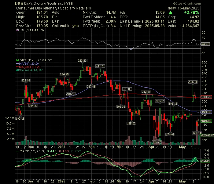Select the 185.02 low price label
This screenshot has height=184, width=214.
click(x=131, y=123)
